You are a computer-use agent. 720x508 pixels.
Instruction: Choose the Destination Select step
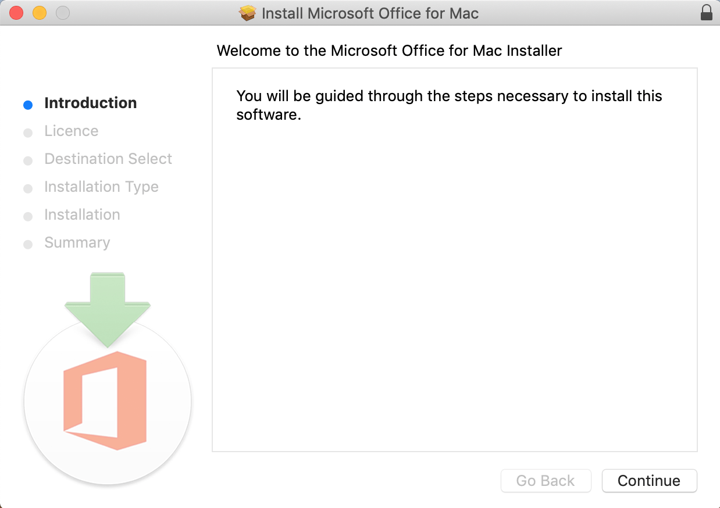click(x=108, y=159)
